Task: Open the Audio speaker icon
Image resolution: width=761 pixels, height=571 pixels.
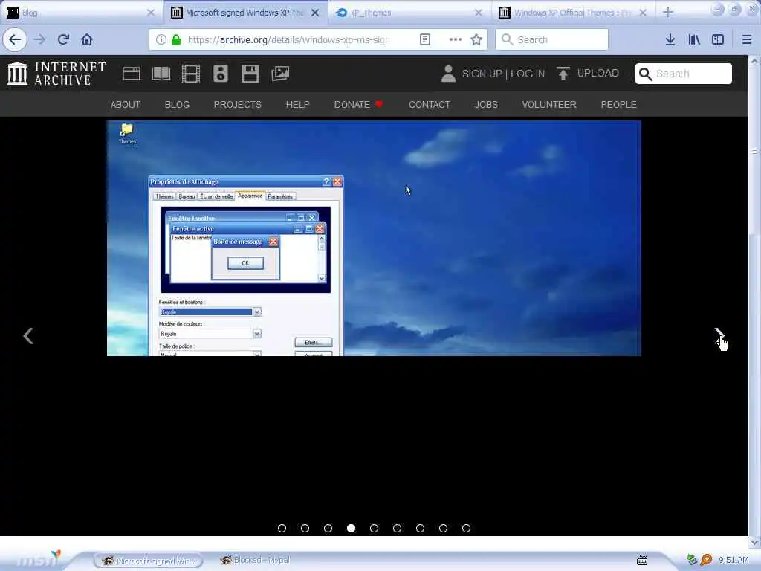Action: 220,74
